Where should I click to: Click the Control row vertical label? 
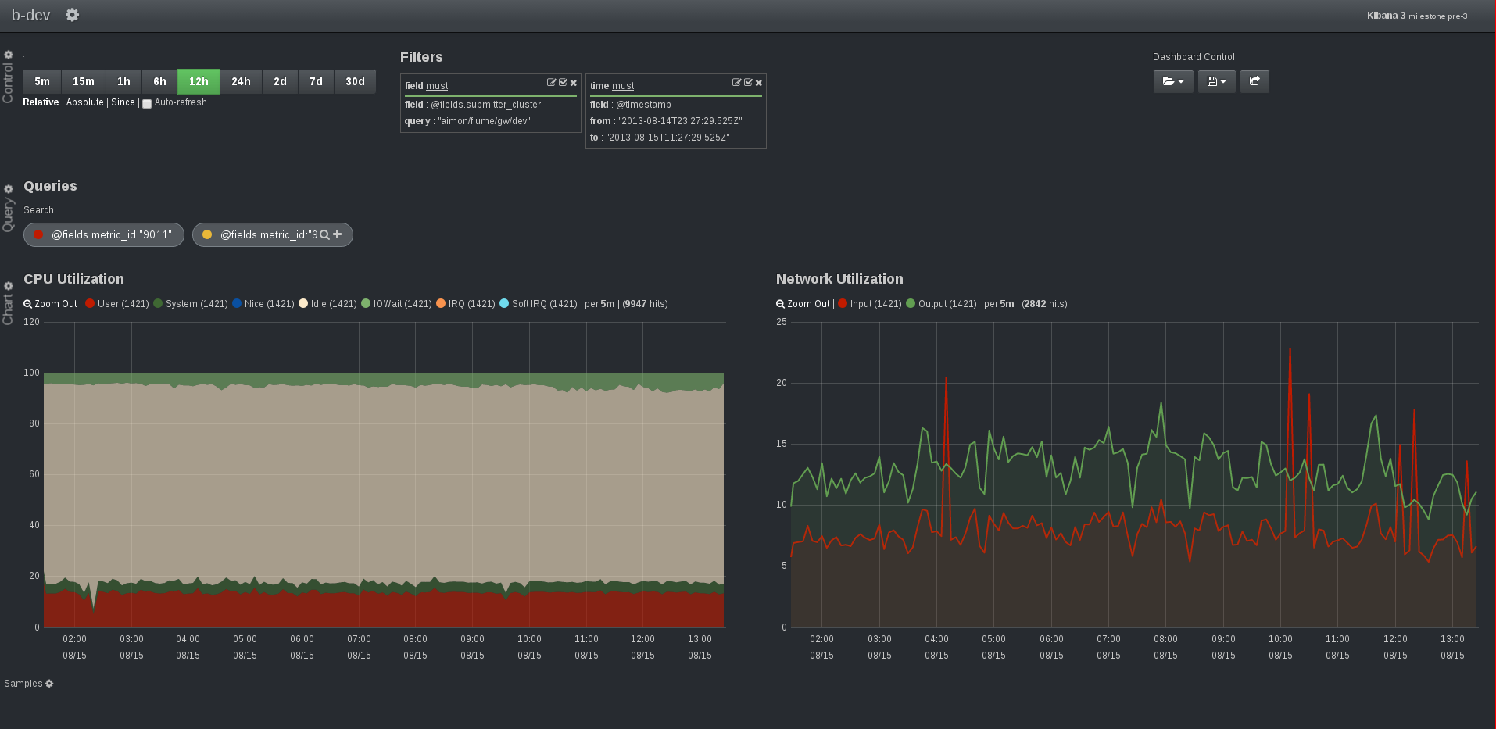tap(8, 83)
